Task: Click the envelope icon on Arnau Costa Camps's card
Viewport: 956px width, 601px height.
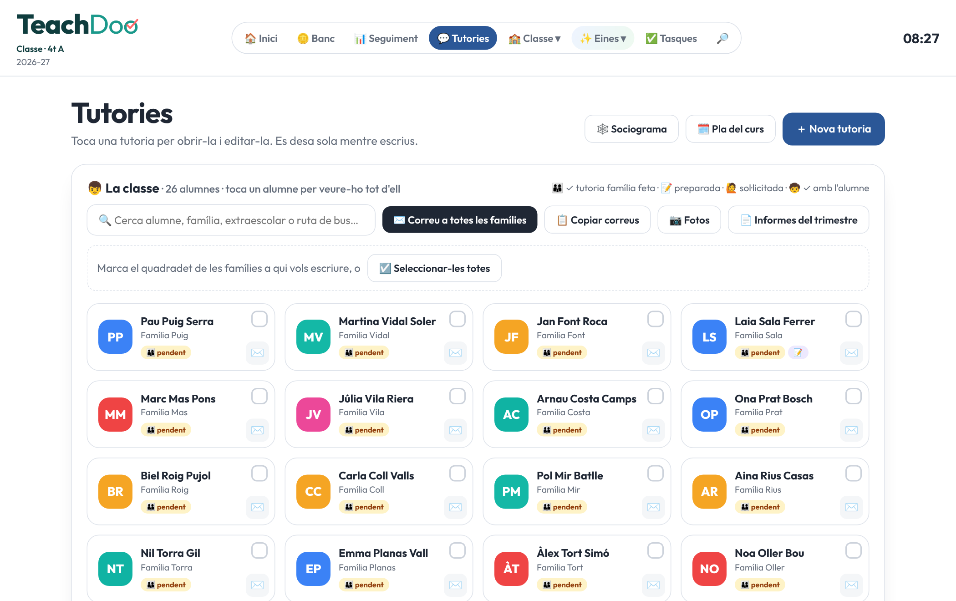Action: click(653, 430)
